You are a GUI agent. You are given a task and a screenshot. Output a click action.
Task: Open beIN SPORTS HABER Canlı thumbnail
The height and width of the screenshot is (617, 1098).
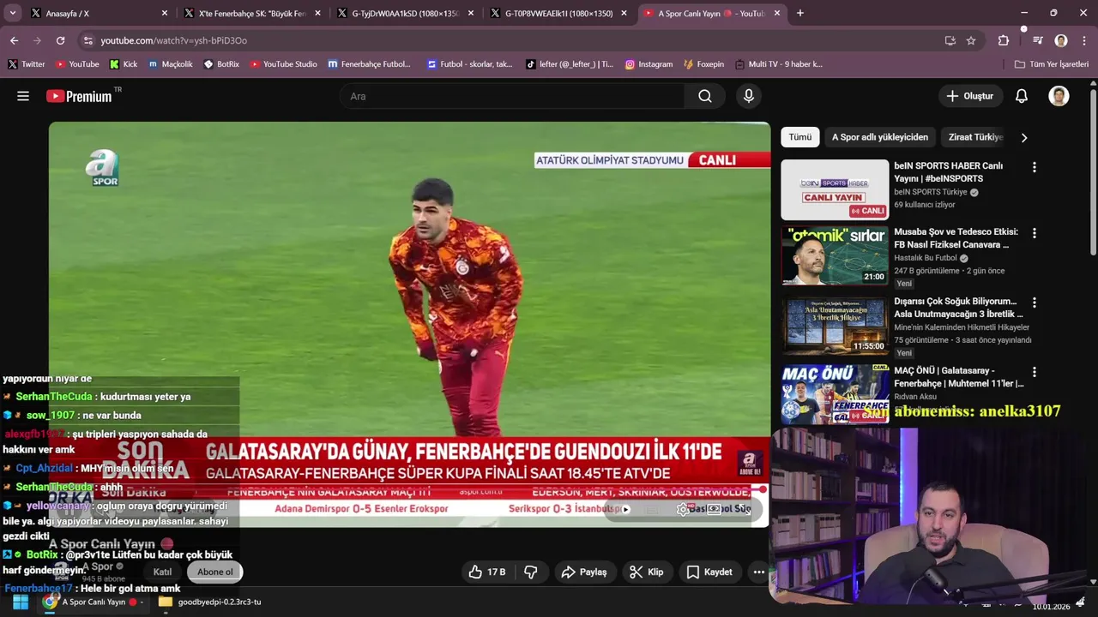[835, 190]
